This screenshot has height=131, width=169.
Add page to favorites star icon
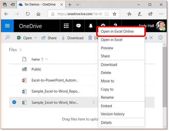pyautogui.click(x=115, y=14)
